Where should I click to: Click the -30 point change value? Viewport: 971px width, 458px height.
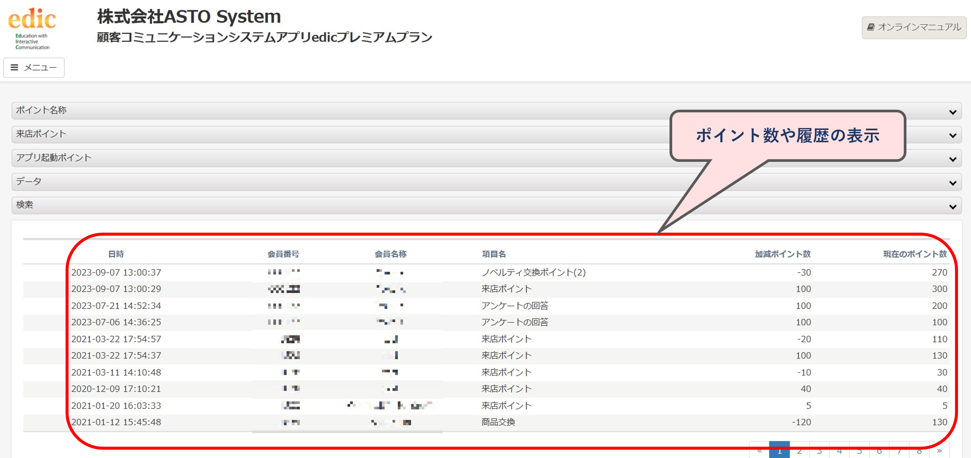pyautogui.click(x=804, y=272)
